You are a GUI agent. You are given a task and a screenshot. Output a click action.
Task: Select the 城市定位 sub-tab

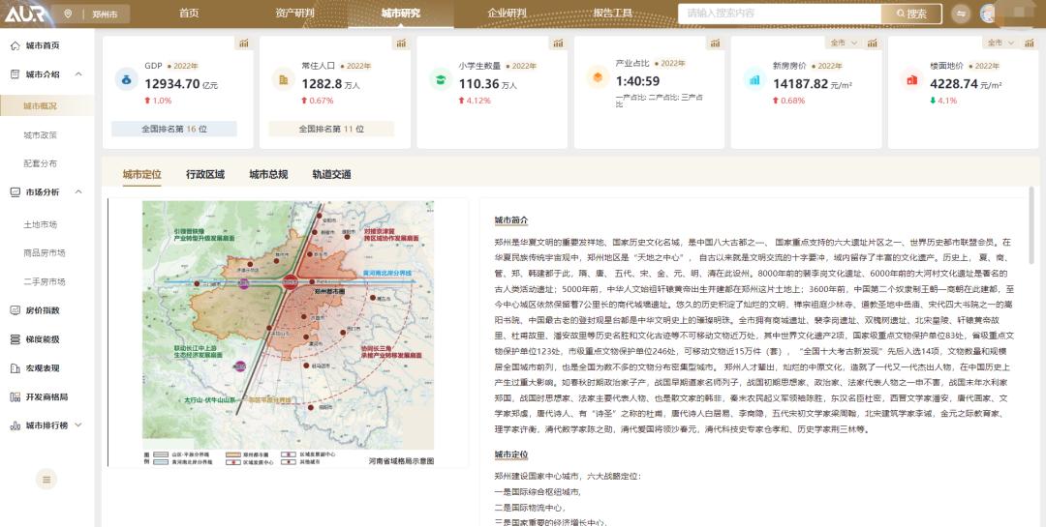pyautogui.click(x=142, y=175)
